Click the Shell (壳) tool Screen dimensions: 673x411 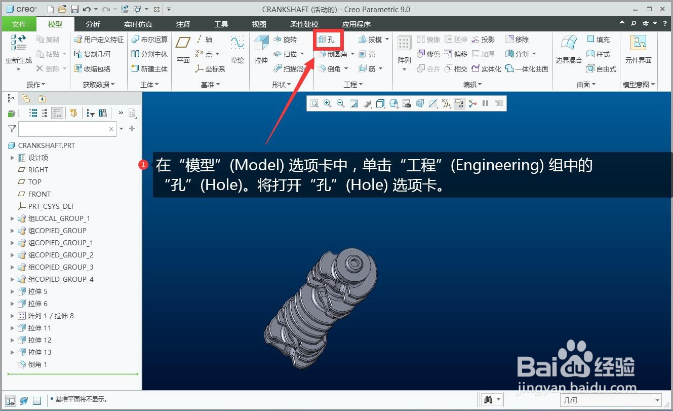tap(366, 54)
